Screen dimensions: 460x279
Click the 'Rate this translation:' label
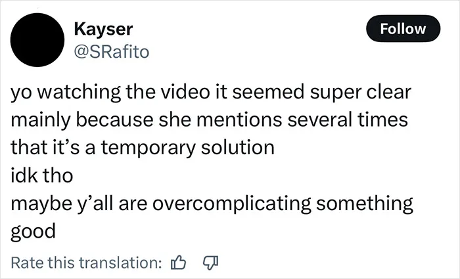pos(86,263)
